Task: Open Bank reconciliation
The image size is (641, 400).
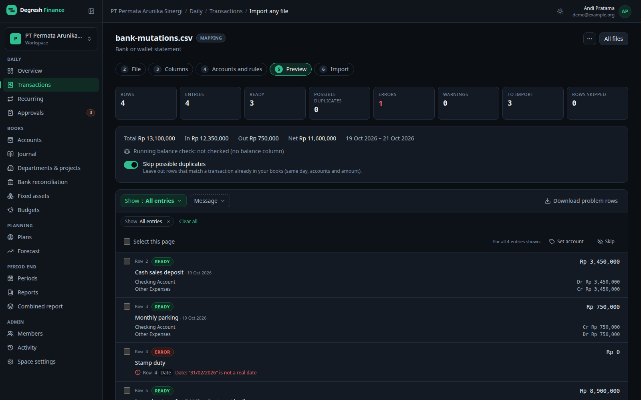Action: pos(51,182)
